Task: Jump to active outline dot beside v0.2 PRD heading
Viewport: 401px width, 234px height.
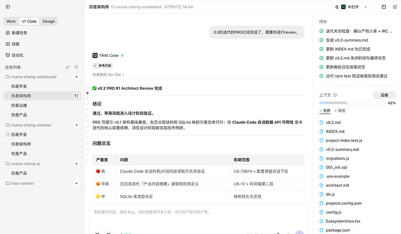Action: click(x=87, y=93)
